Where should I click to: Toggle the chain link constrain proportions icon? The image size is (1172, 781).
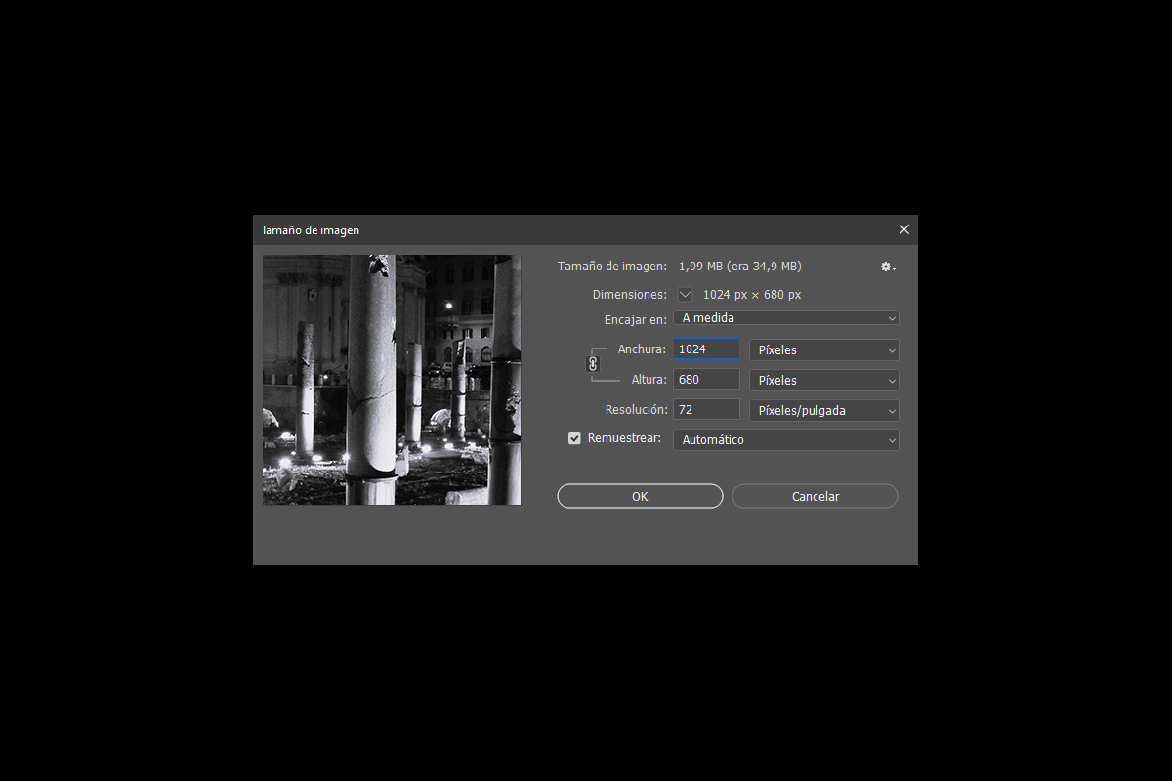592,364
